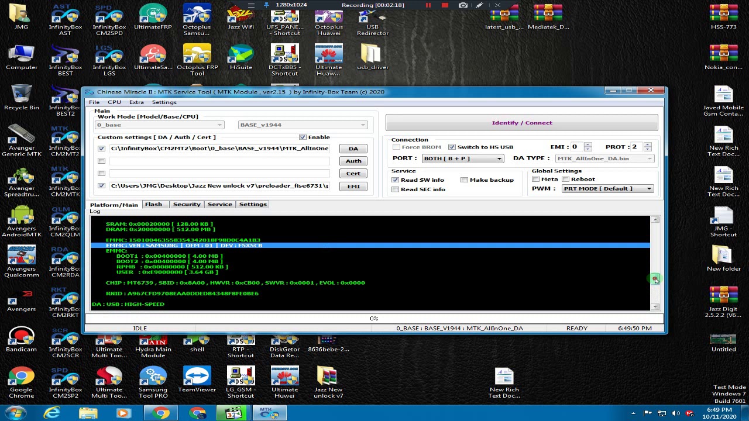The width and height of the screenshot is (749, 421).
Task: Uncheck the EMI preloader path checkbox
Action: 101,186
